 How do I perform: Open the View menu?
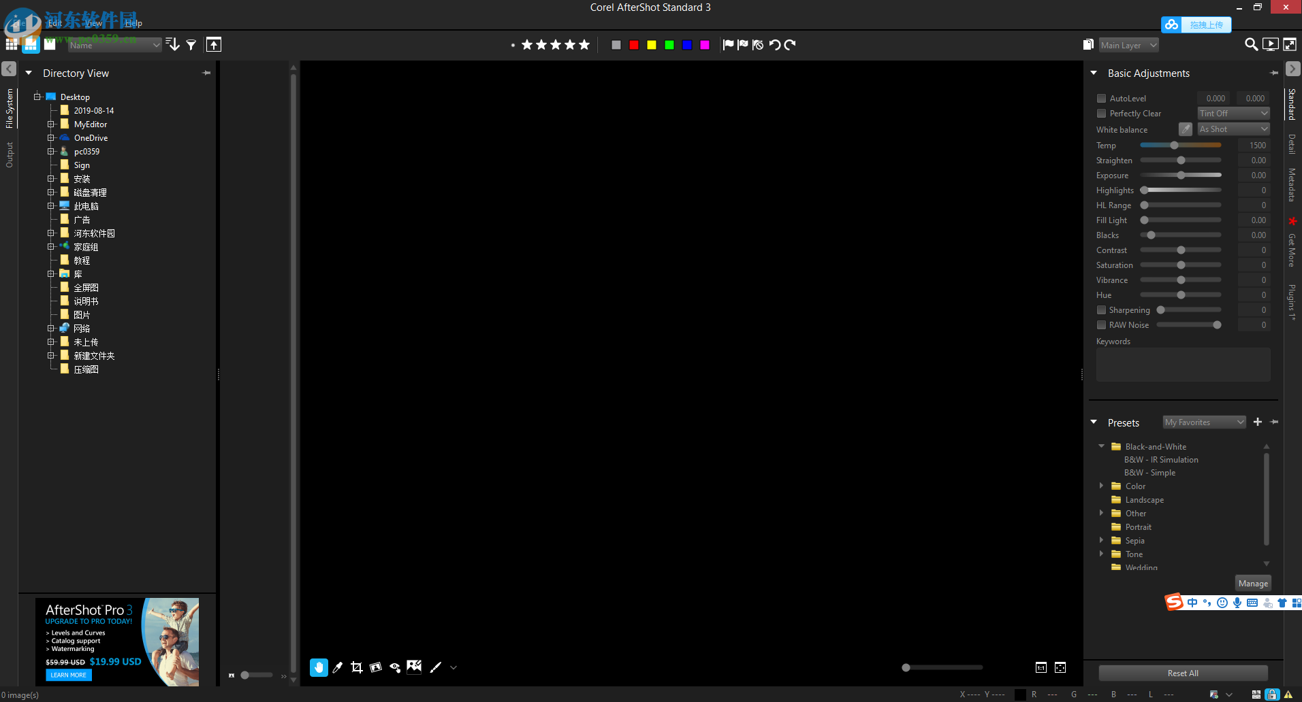tap(94, 23)
